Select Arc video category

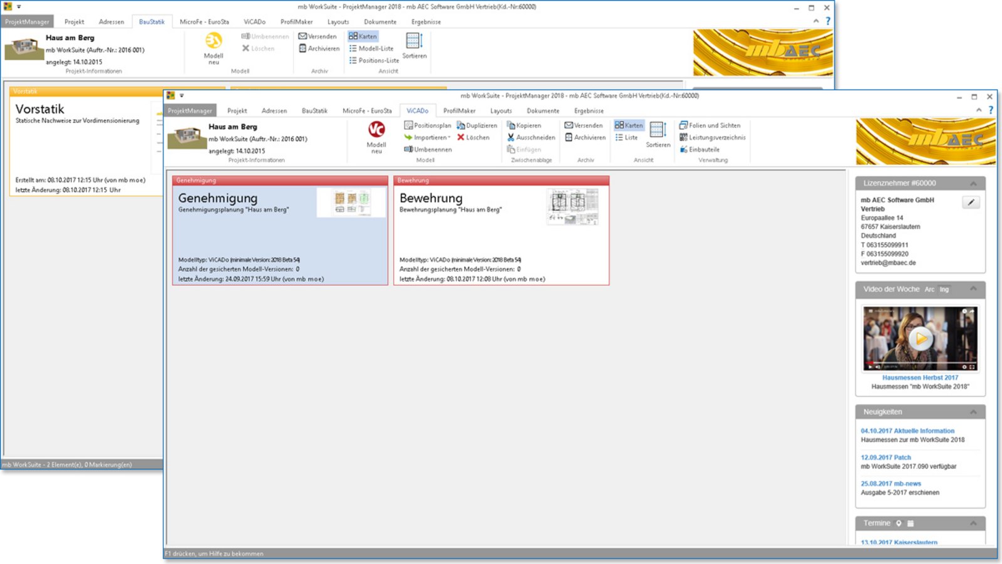[x=929, y=290]
